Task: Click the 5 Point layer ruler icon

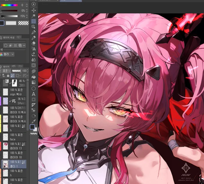Action: tap(14, 101)
